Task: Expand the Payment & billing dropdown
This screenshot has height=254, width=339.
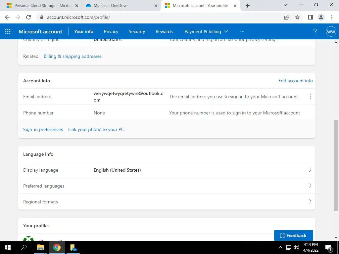Action: coord(206,31)
